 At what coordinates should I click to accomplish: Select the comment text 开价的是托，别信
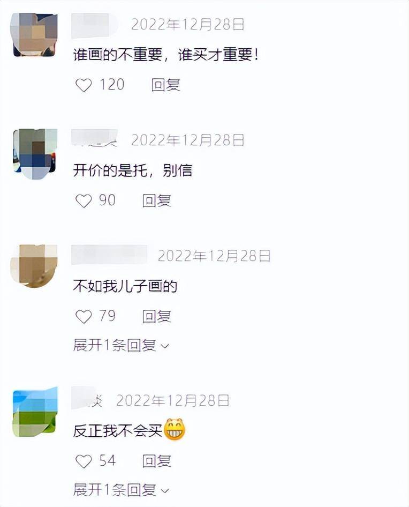pyautogui.click(x=132, y=170)
